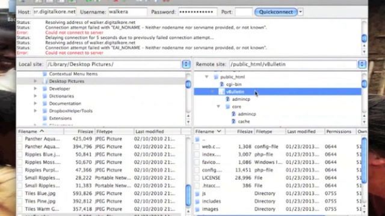Click the Extensions folder icon

point(45,118)
